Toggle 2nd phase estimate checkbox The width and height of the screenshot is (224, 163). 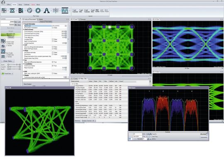click(x=53, y=53)
